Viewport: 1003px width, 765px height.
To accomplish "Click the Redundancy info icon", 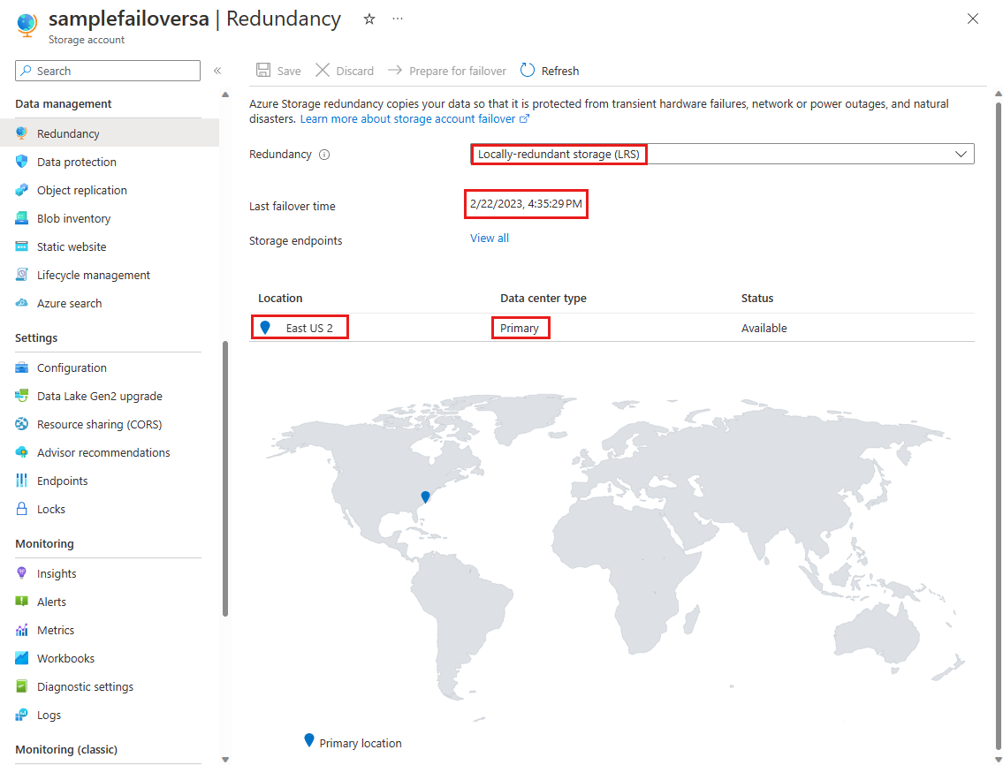I will click(x=324, y=155).
